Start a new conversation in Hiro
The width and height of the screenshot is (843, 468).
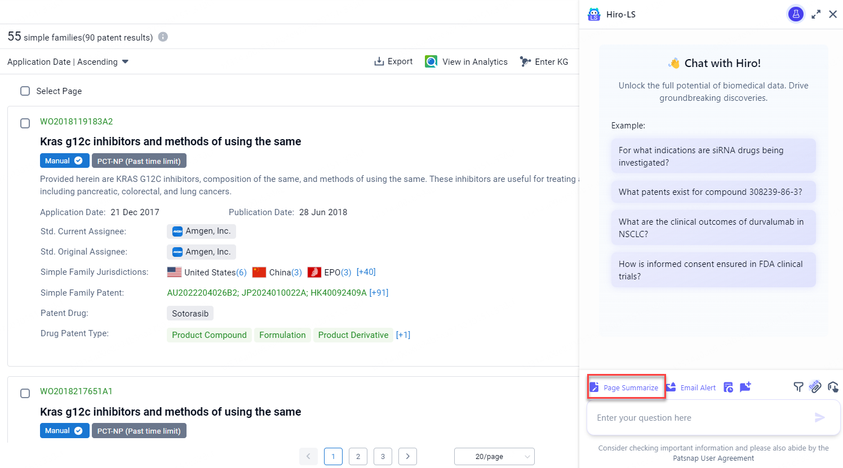click(745, 387)
